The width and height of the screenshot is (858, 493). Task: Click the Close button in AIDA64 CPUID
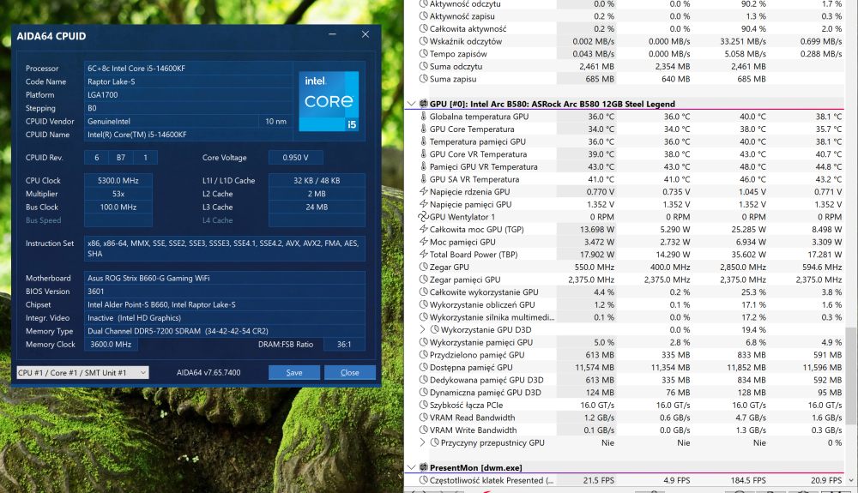pyautogui.click(x=349, y=373)
